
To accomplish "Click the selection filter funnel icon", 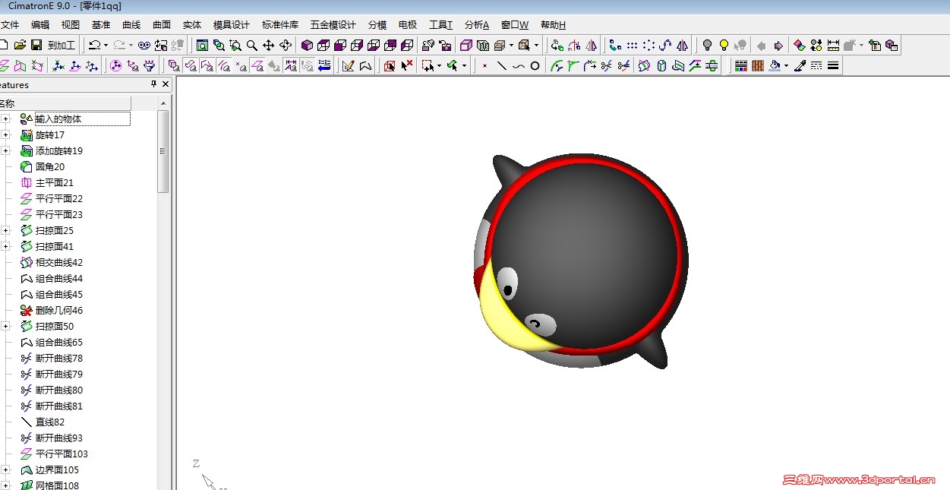I will [150, 66].
